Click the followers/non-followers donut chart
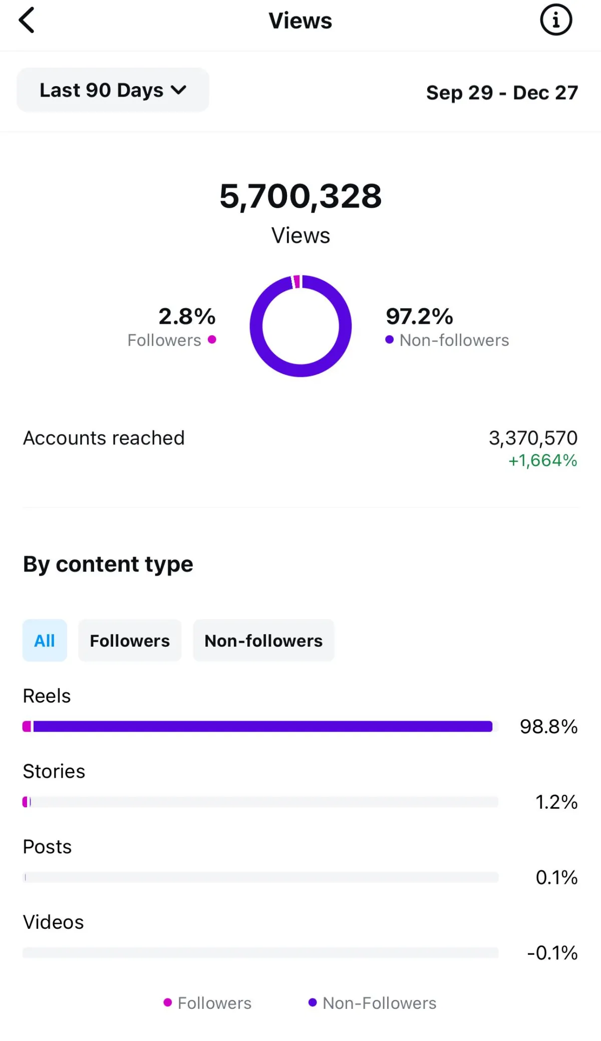The height and width of the screenshot is (1041, 601). 300,326
